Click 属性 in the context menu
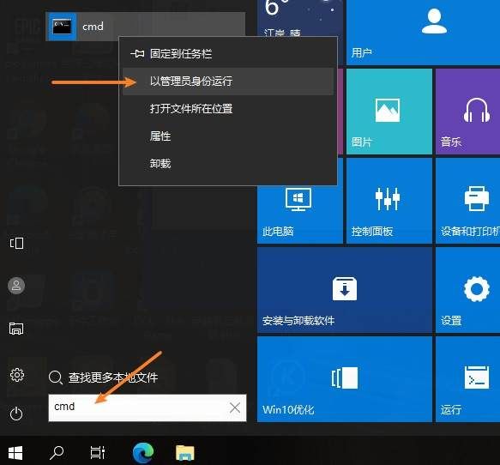The width and height of the screenshot is (500, 465). (x=228, y=136)
